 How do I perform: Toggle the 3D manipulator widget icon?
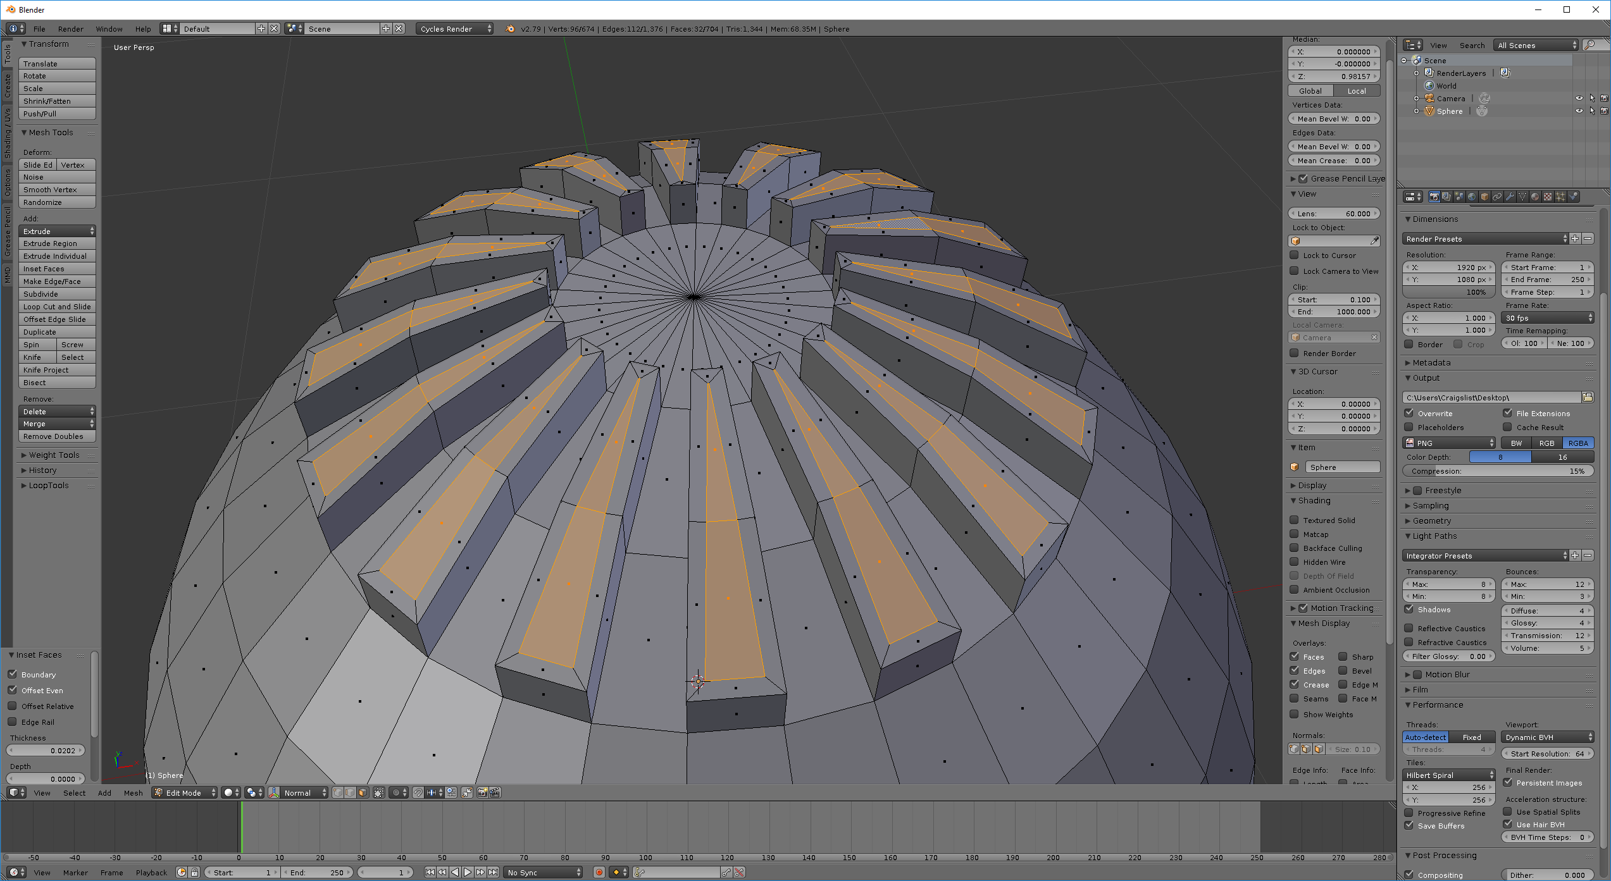[x=274, y=792]
